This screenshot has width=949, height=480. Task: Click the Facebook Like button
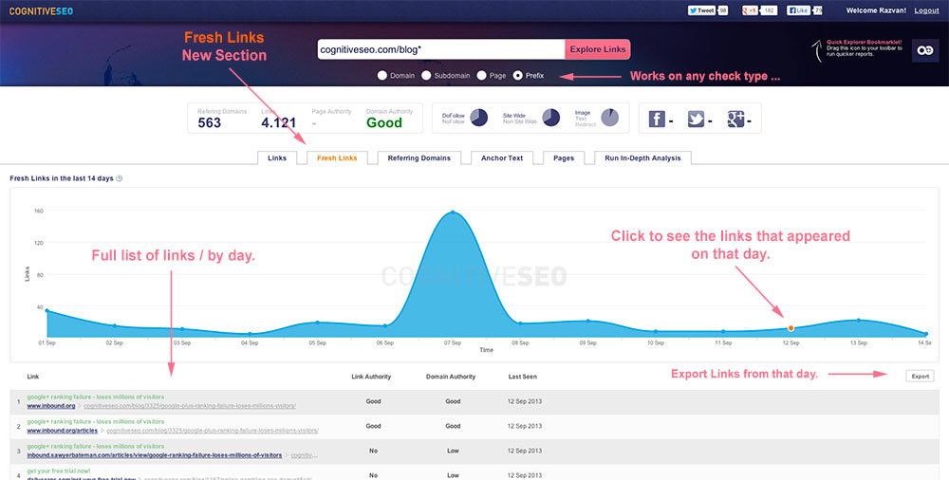coord(798,10)
